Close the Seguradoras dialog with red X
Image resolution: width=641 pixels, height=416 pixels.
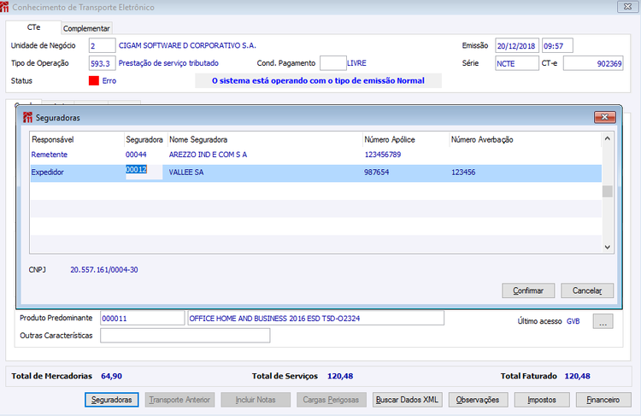(x=604, y=117)
